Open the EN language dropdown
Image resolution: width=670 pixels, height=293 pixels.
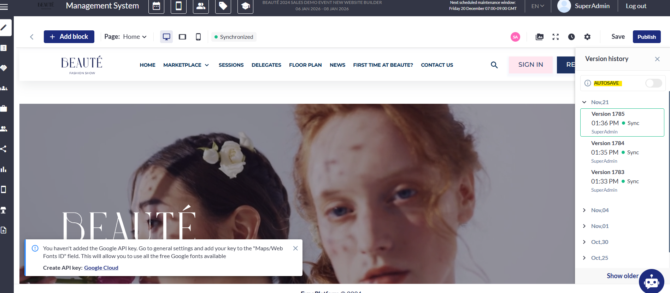coord(537,6)
